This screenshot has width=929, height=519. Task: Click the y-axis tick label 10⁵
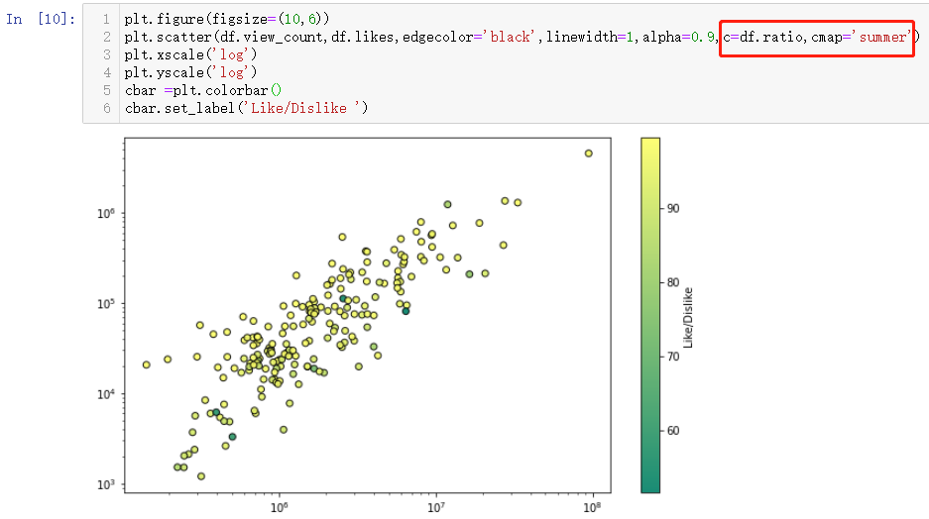click(x=106, y=304)
